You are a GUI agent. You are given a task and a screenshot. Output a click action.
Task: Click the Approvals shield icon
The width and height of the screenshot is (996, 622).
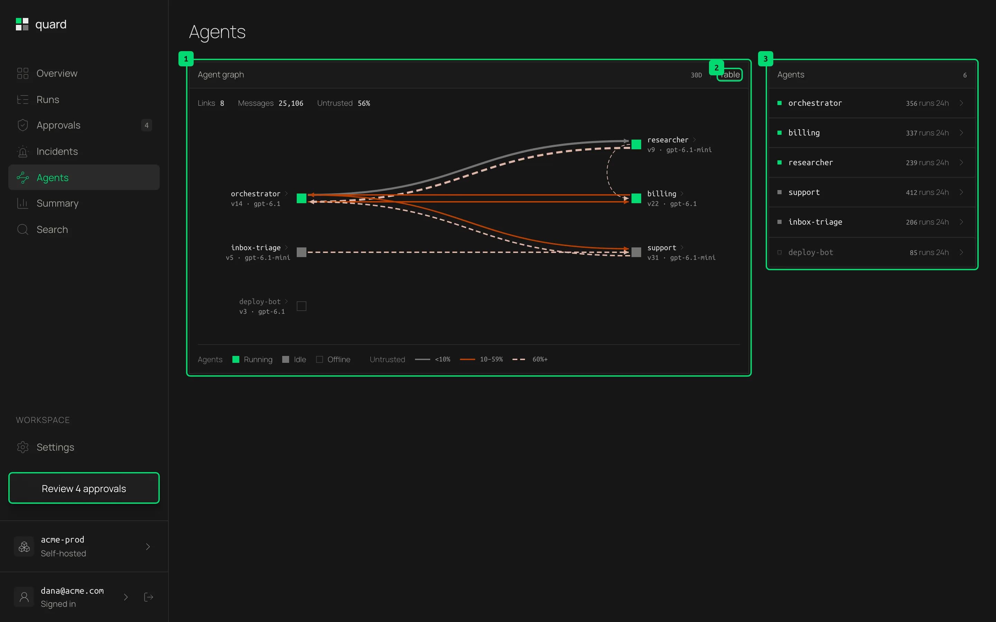pyautogui.click(x=22, y=125)
